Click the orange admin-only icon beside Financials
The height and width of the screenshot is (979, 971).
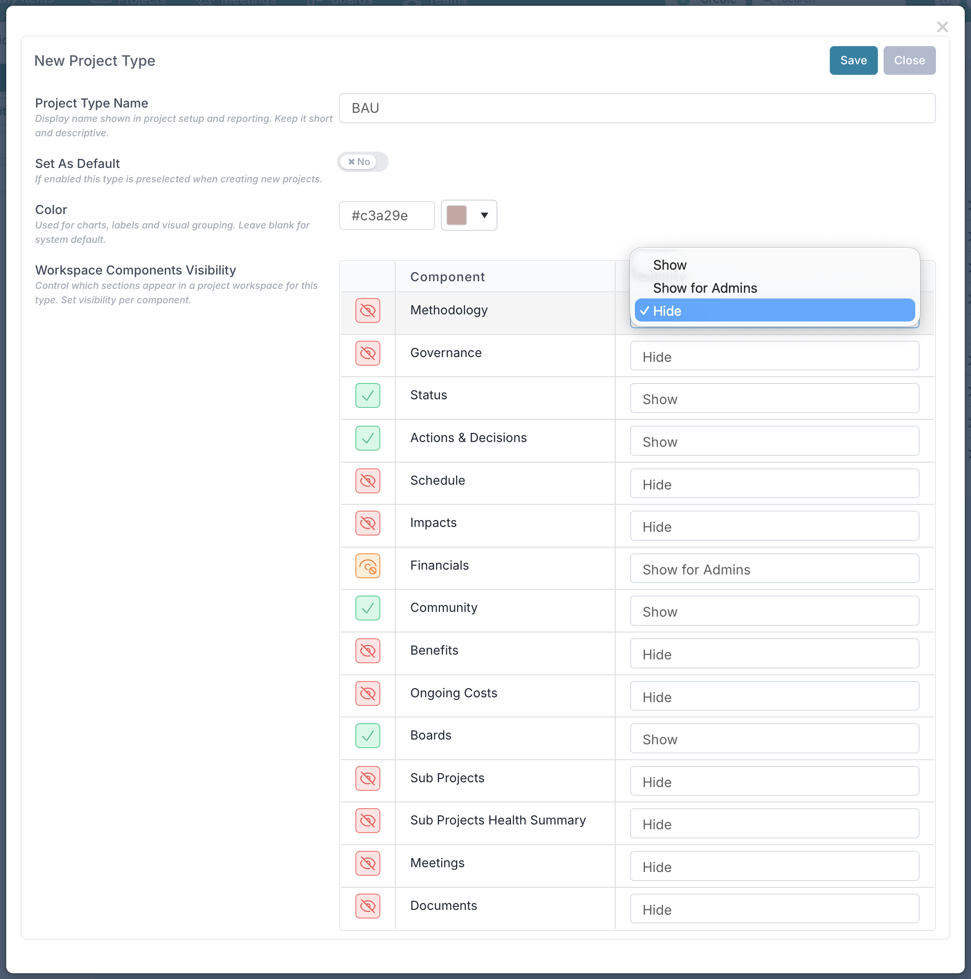(368, 566)
